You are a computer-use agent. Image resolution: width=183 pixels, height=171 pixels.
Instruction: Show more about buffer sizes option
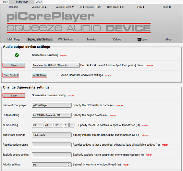146,135
